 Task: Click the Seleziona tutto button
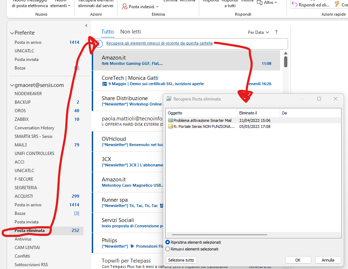coord(181,260)
